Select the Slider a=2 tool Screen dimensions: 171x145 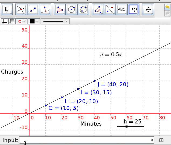134,9
